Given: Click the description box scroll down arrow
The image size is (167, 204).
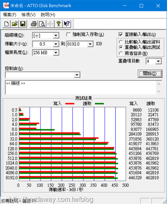Looking at the screenshot, I should (x=159, y=91).
